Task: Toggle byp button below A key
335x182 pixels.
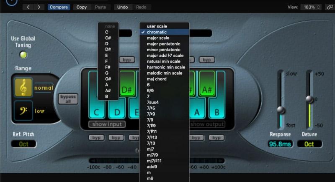Action: (196, 138)
